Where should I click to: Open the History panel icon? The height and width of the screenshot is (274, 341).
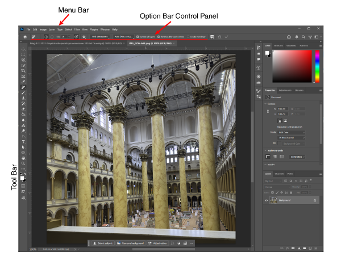(259, 68)
